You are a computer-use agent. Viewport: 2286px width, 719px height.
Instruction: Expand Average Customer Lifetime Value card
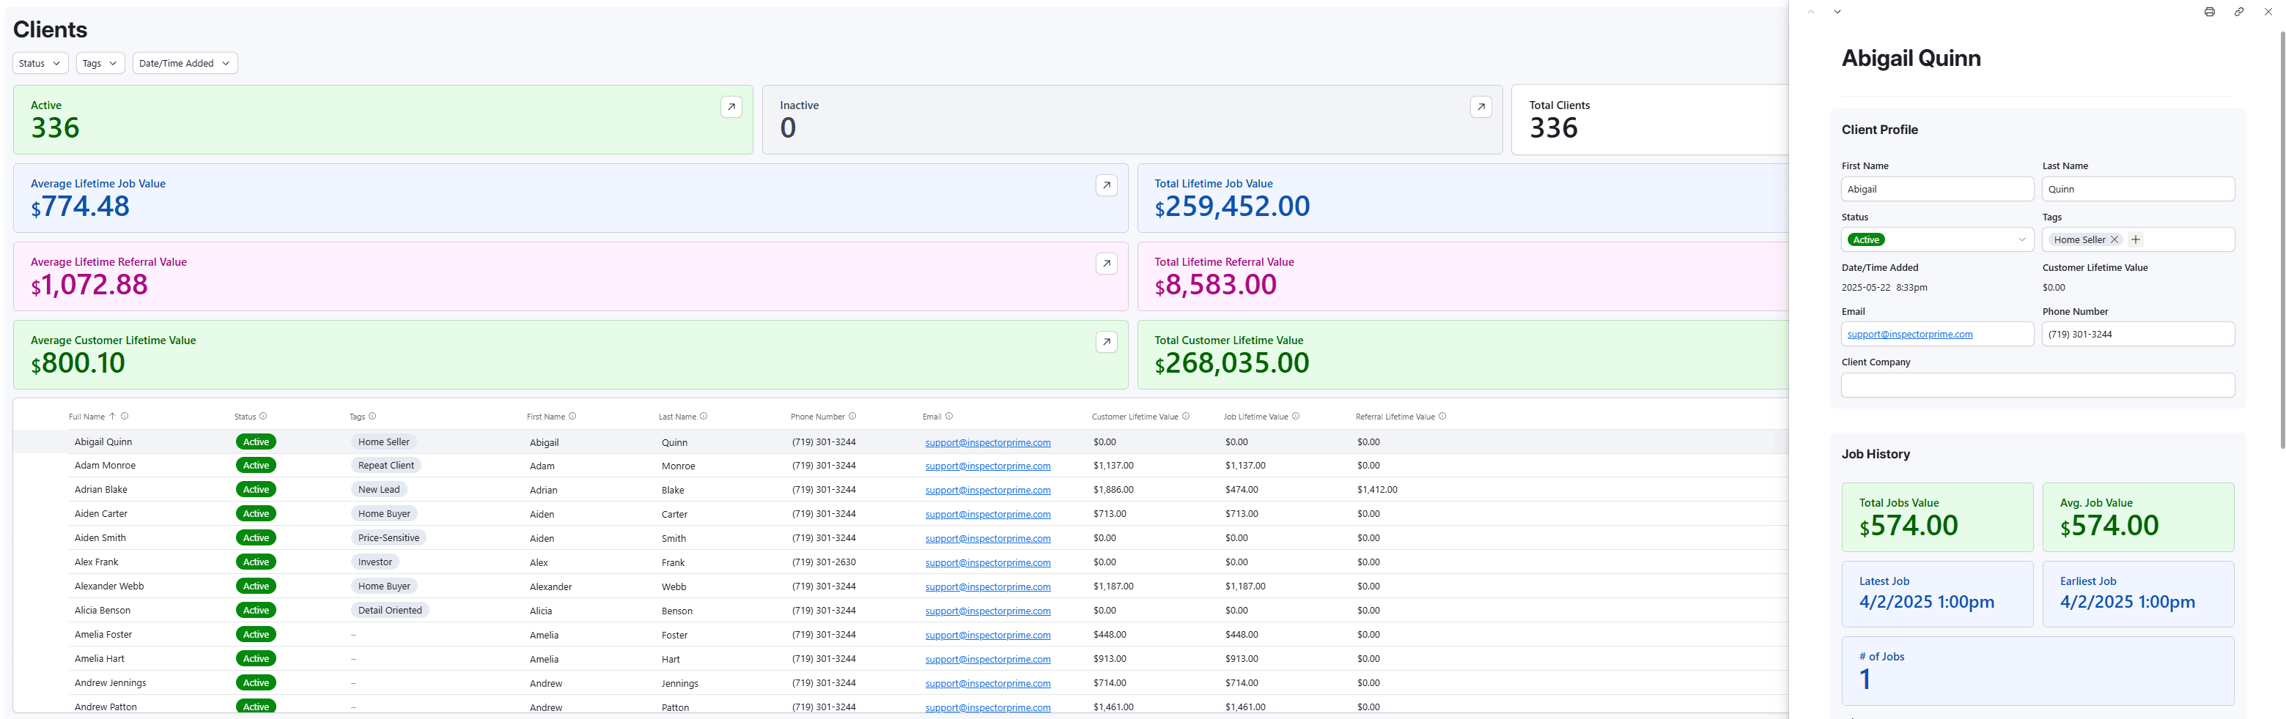[1106, 342]
